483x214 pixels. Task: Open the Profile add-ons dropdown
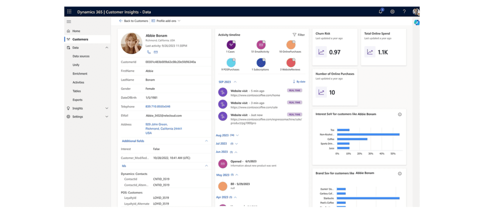click(x=166, y=21)
